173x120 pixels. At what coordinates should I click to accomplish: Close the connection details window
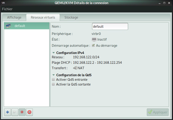pos(169,3)
